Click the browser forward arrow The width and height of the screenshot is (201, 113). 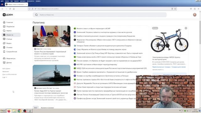pyautogui.click(x=6, y=9)
